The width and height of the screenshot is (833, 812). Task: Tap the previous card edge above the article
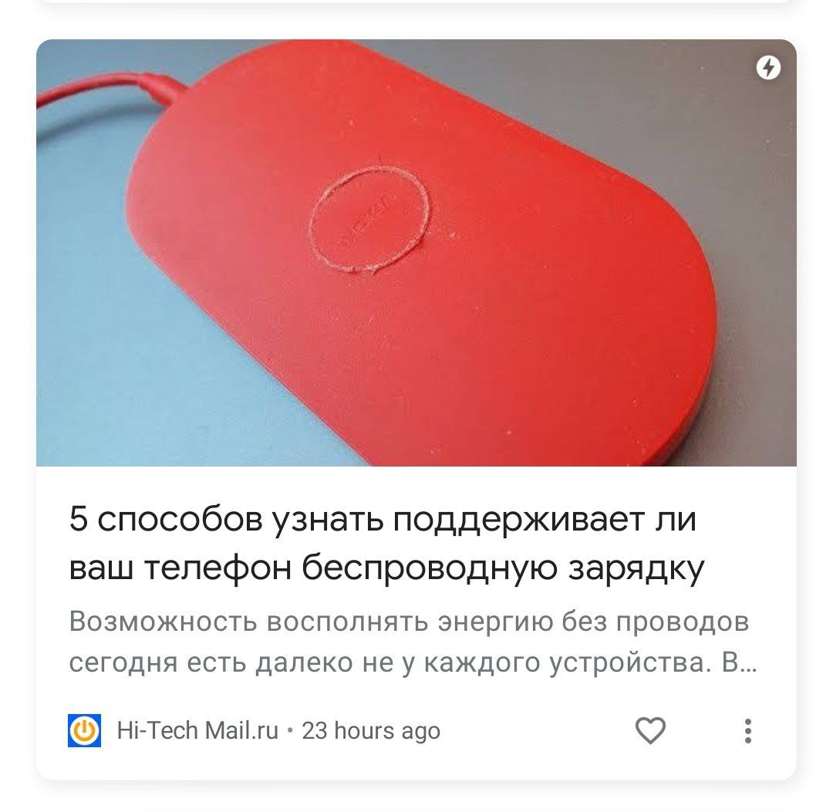pyautogui.click(x=416, y=2)
